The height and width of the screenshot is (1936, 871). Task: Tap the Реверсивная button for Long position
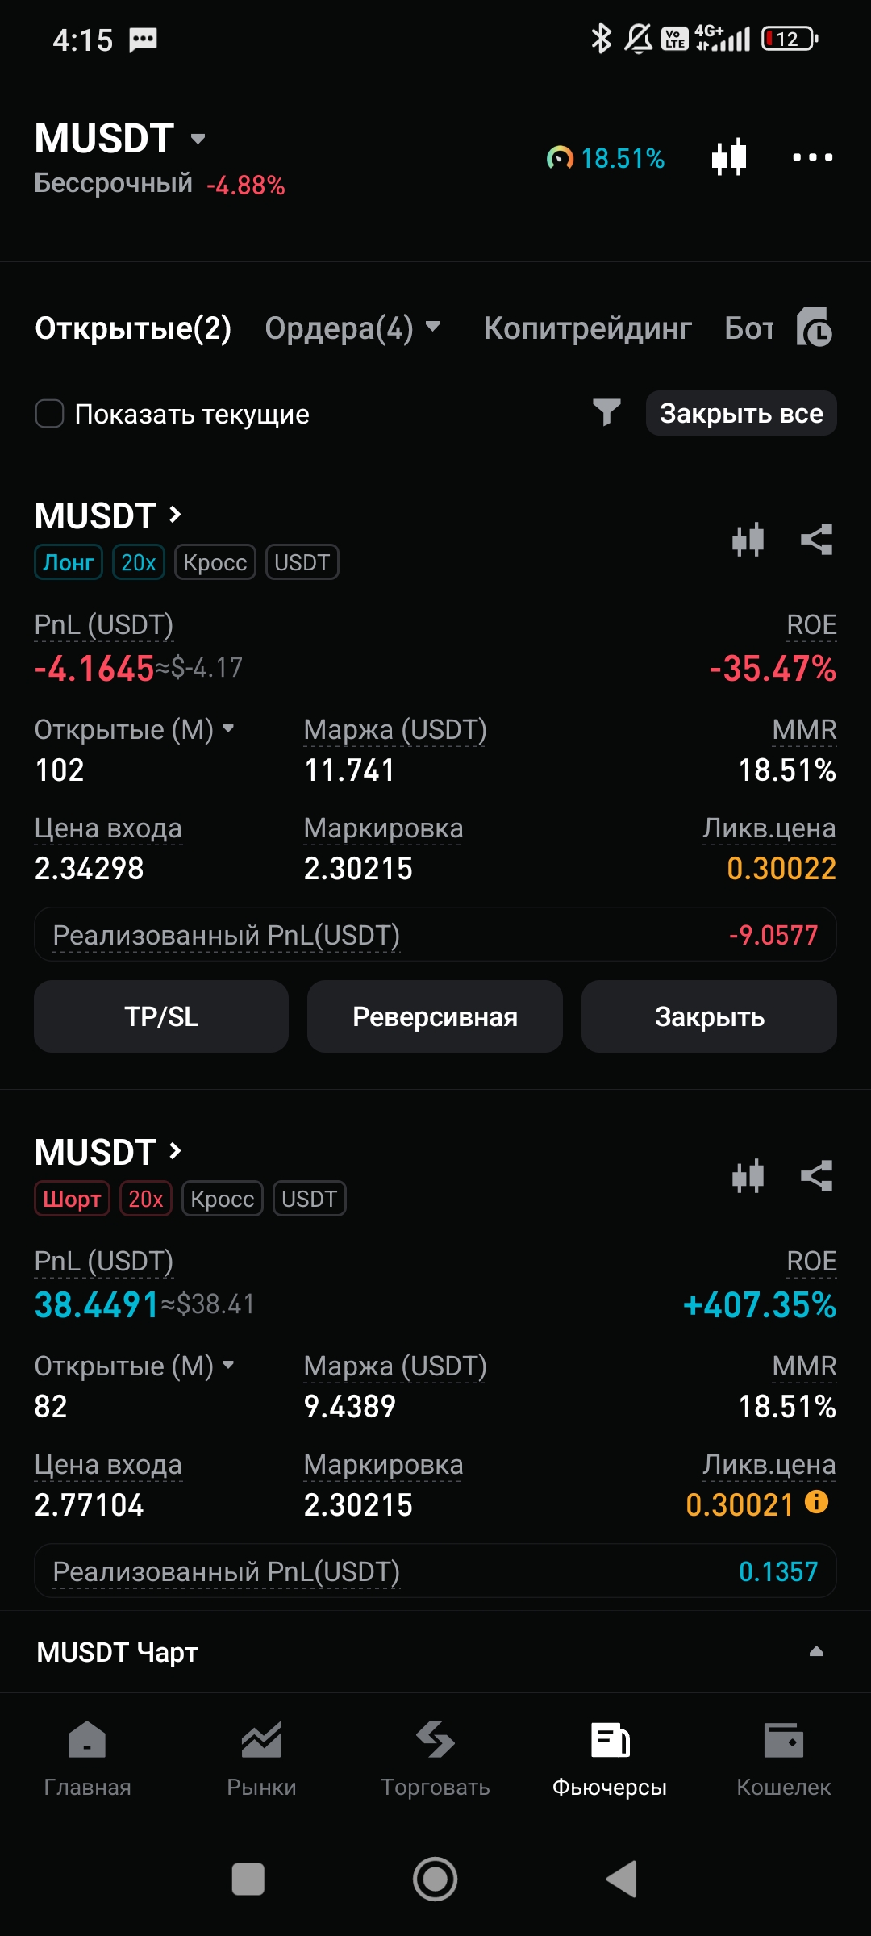pos(435,1016)
